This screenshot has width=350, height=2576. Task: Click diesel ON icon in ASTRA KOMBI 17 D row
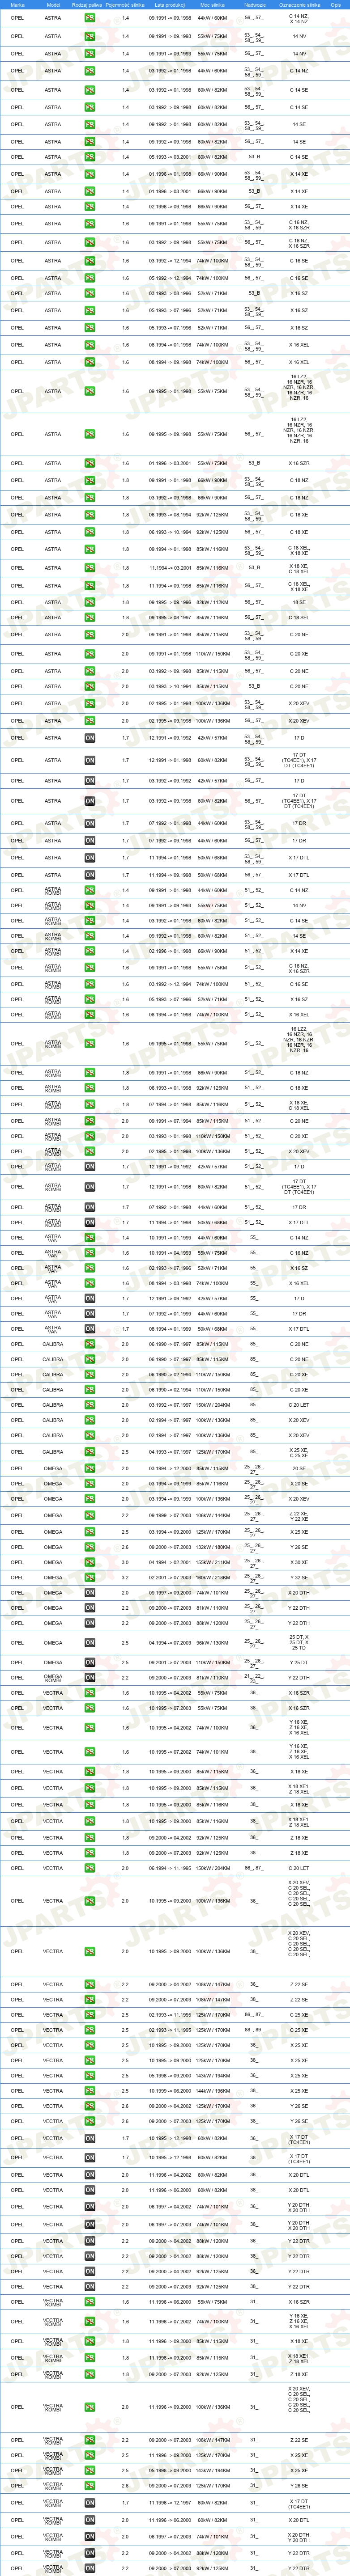(x=90, y=1166)
